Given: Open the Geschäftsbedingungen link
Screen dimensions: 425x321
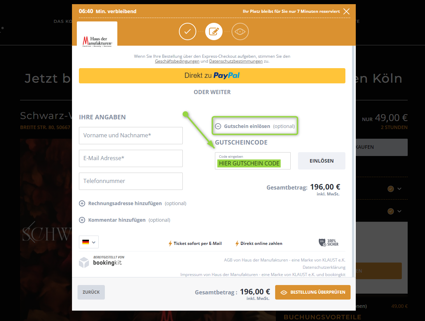Looking at the screenshot, I should pos(177,61).
